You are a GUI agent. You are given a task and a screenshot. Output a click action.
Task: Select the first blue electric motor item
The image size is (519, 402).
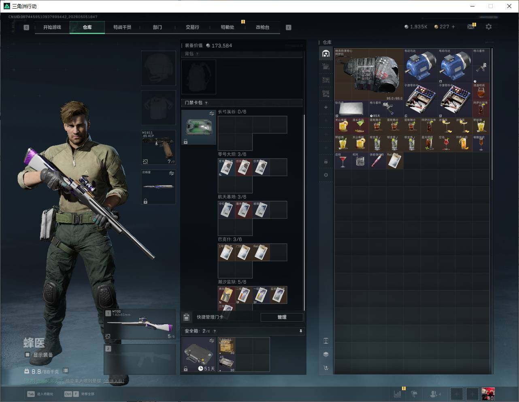421,66
